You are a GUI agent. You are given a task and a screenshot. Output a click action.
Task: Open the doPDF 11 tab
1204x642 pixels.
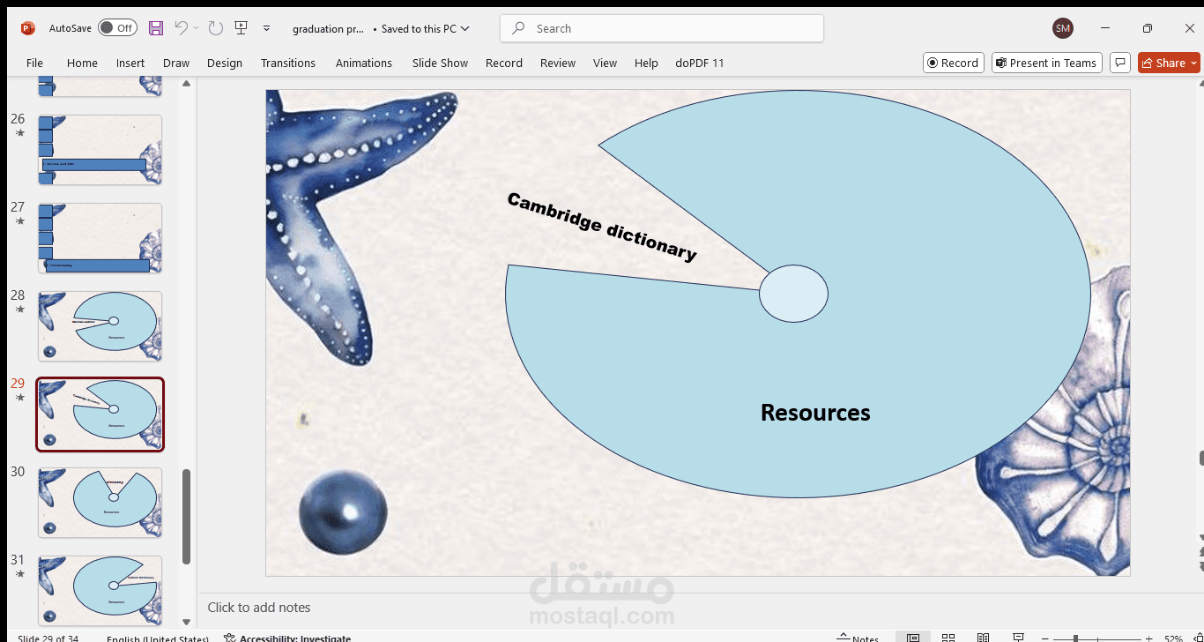[x=700, y=63]
